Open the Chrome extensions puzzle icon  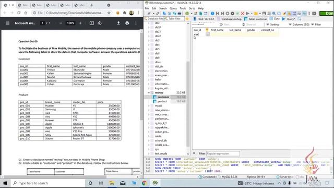pos(125,13)
